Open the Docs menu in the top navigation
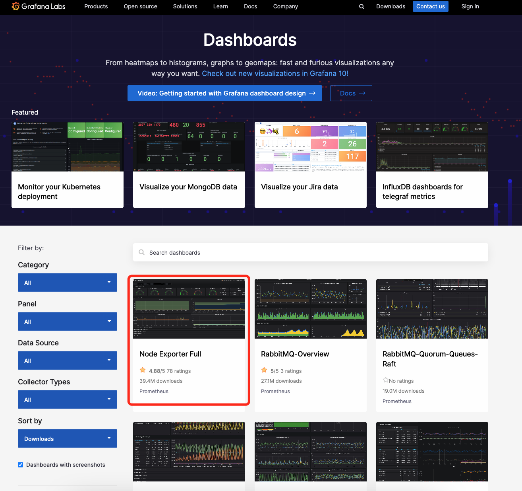 tap(251, 6)
